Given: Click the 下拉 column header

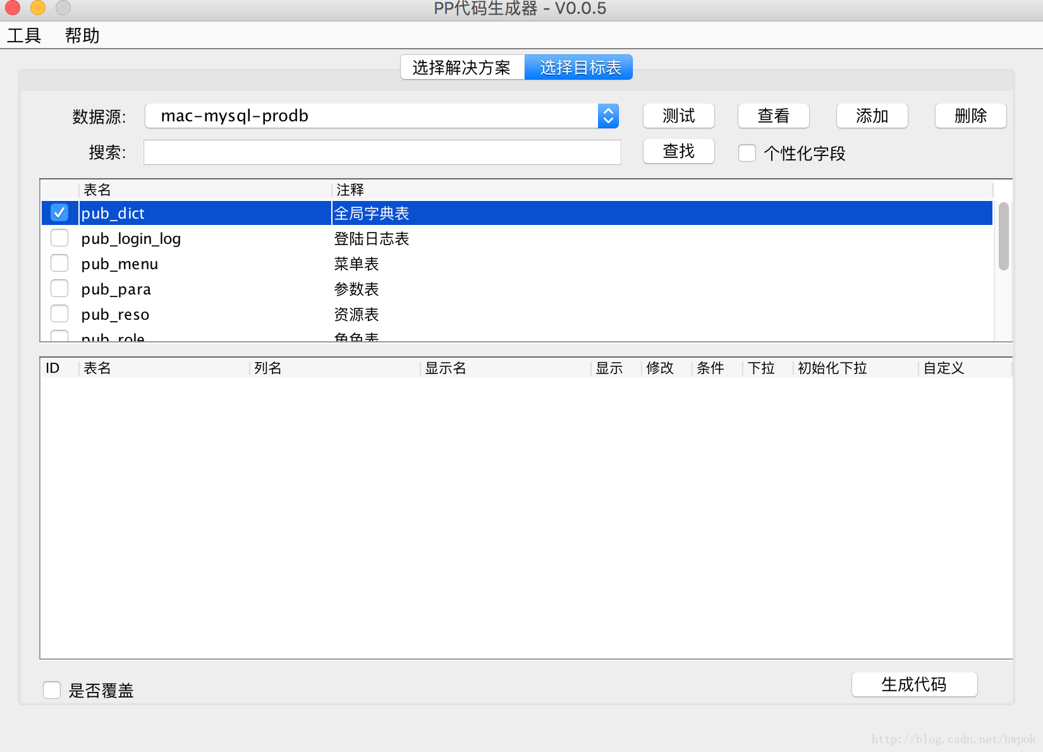Looking at the screenshot, I should click(x=768, y=368).
